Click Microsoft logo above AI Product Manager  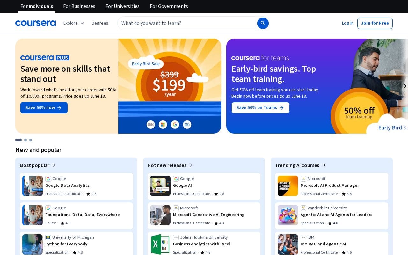click(303, 179)
